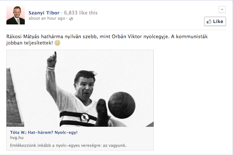The height and width of the screenshot is (155, 233).
Task: Click the "6,833 like this" count
Action: pyautogui.click(x=81, y=13)
